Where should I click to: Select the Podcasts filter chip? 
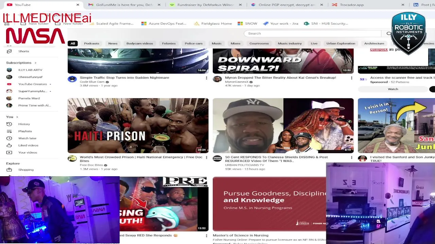91,43
